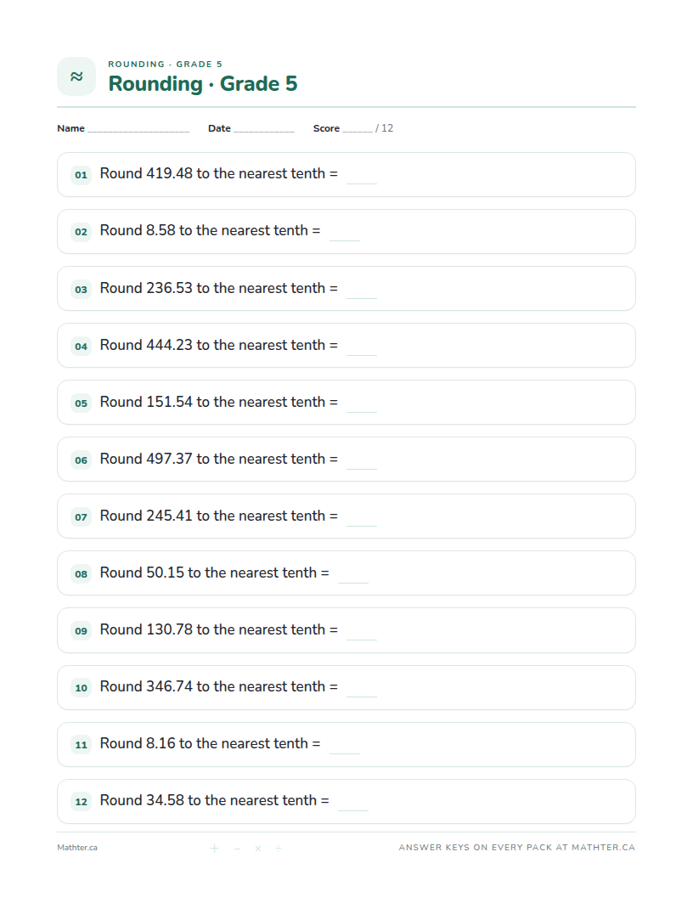Select the large "Rounding · Grade 5" heading
Image resolution: width=693 pixels, height=897 pixels.
203,83
